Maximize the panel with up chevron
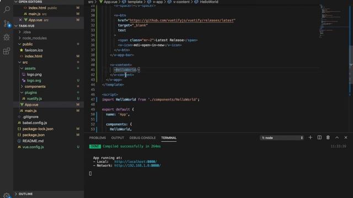Viewport: 353px width, 198px height. [x=337, y=137]
